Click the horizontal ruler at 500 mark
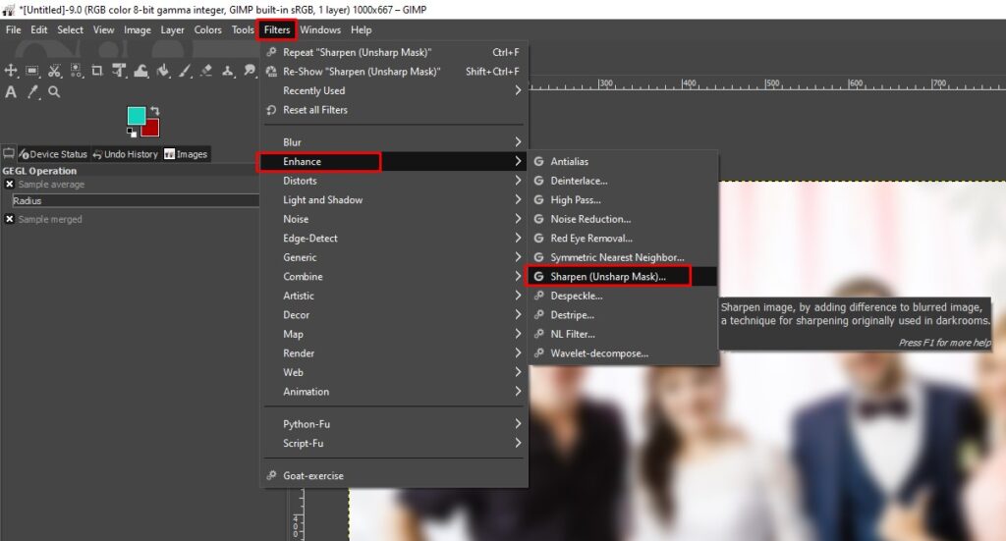This screenshot has height=541, width=1006. 772,84
